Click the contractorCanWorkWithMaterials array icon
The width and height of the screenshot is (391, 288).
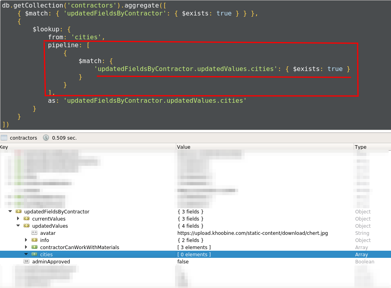point(35,248)
